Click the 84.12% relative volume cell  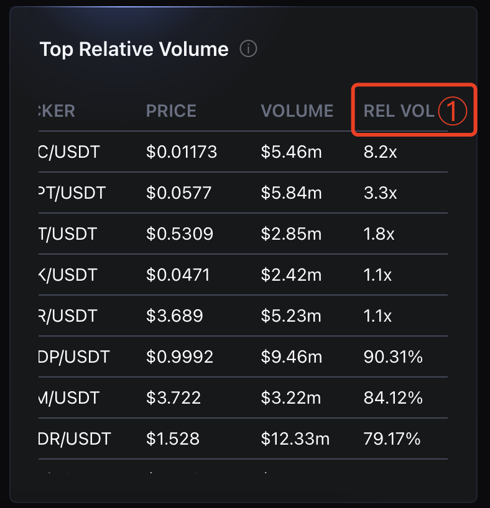(393, 397)
